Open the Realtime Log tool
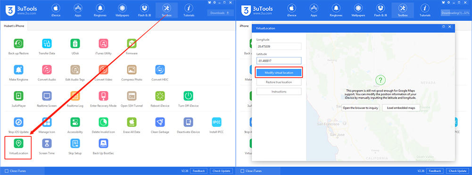This screenshot has width=472, height=175. coord(75,96)
